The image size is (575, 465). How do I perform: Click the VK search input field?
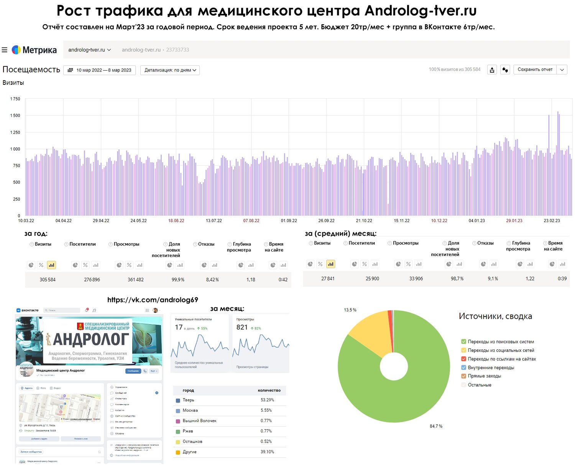coord(62,310)
